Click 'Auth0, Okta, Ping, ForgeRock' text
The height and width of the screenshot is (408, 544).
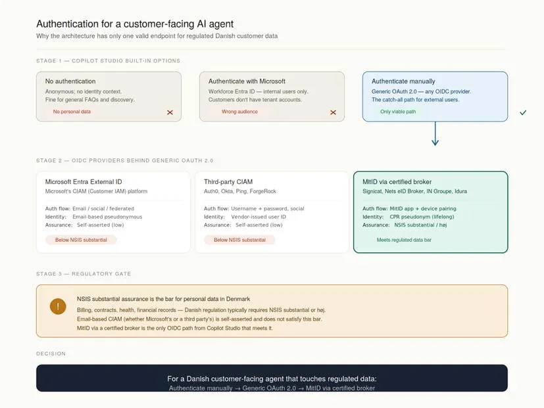point(240,191)
